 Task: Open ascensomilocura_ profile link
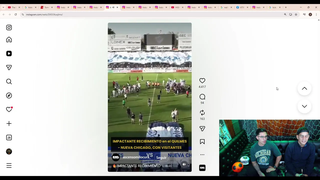point(137,157)
